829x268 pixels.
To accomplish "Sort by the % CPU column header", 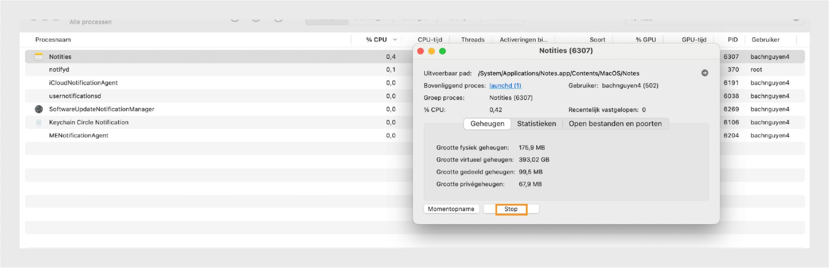I will [x=377, y=40].
